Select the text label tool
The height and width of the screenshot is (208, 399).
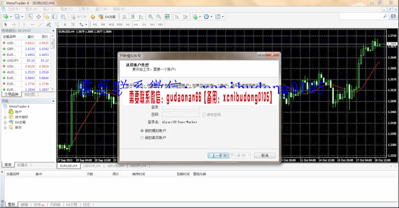point(73,25)
